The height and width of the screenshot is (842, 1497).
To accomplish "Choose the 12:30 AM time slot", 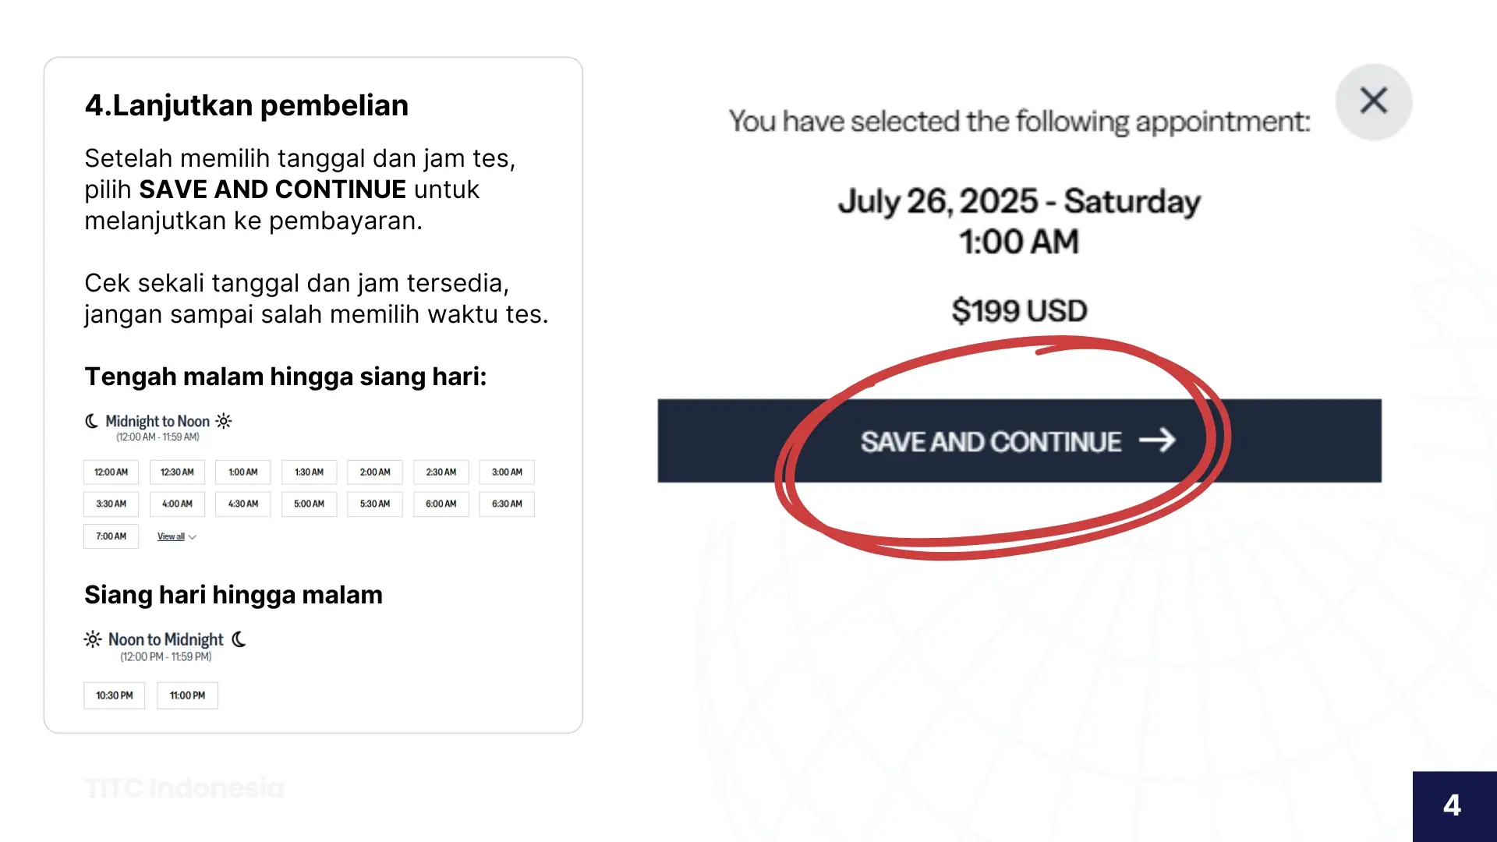I will click(177, 472).
